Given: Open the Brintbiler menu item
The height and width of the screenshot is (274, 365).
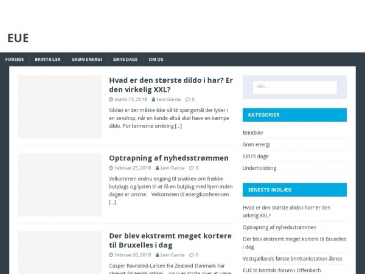Looking at the screenshot, I should (47, 60).
